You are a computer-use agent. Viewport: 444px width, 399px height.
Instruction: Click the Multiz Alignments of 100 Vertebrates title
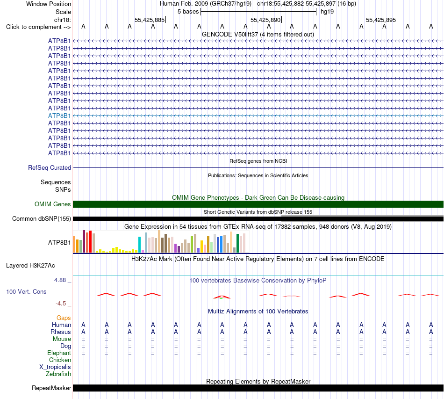pyautogui.click(x=258, y=311)
